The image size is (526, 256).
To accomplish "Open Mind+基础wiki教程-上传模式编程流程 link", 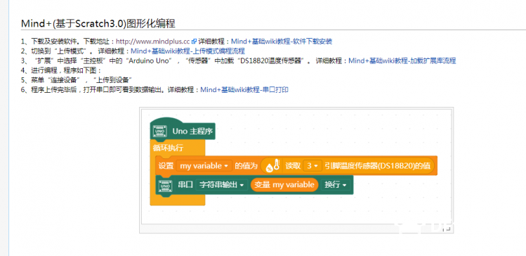I will pyautogui.click(x=188, y=51).
